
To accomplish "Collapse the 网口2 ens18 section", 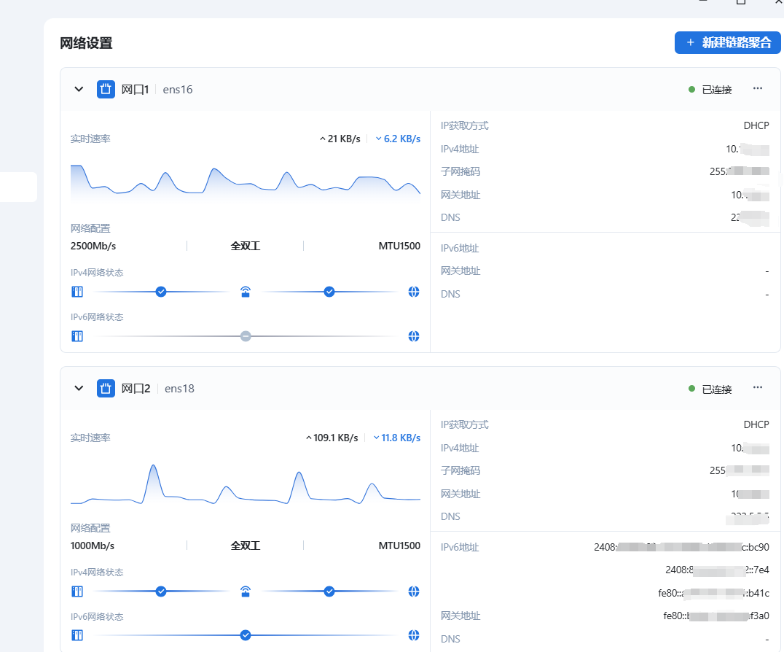I will 79,388.
